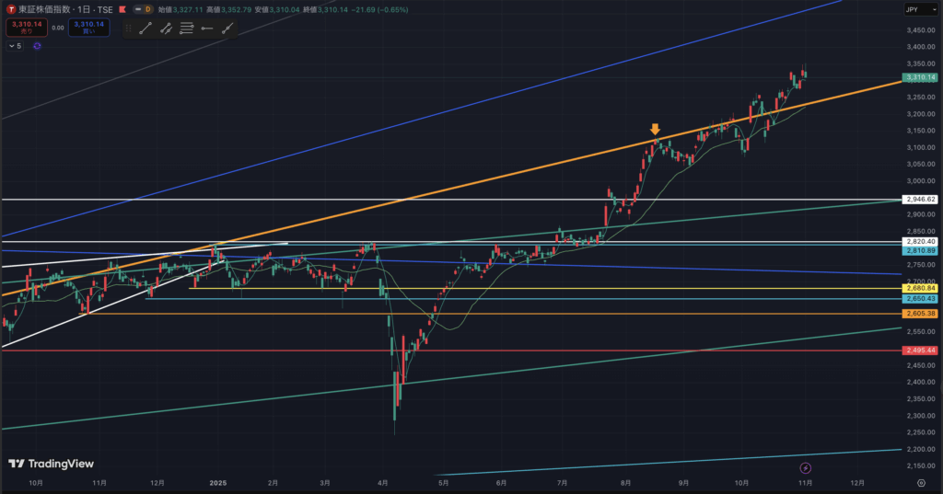Expand the collapsed indicators legend showing 5

[15, 45]
